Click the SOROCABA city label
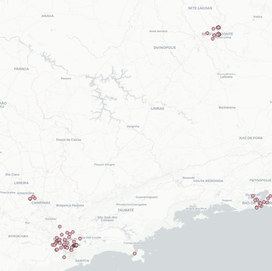The width and height of the screenshot is (272, 271). click(x=18, y=236)
